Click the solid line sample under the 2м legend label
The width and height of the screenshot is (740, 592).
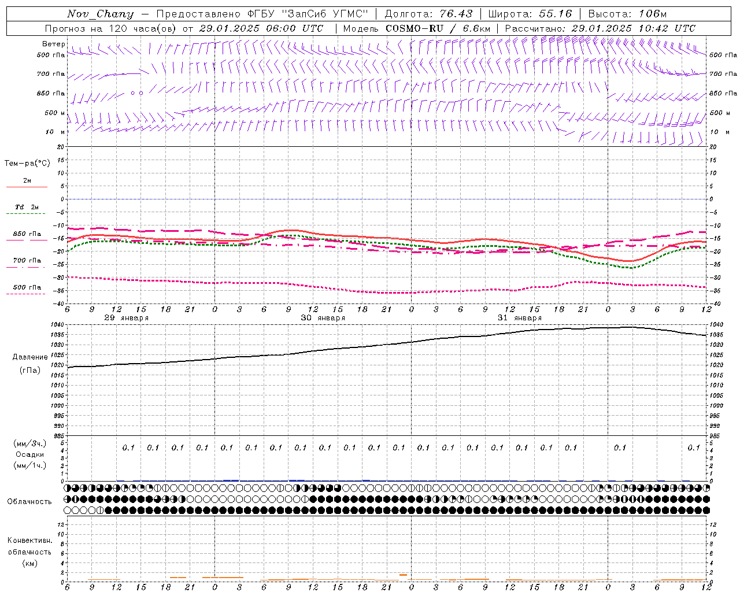click(x=27, y=187)
